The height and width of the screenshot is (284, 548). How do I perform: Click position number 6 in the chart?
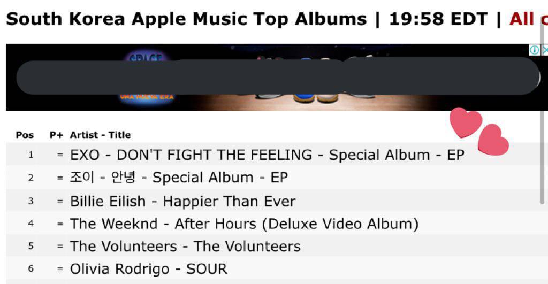(x=31, y=268)
